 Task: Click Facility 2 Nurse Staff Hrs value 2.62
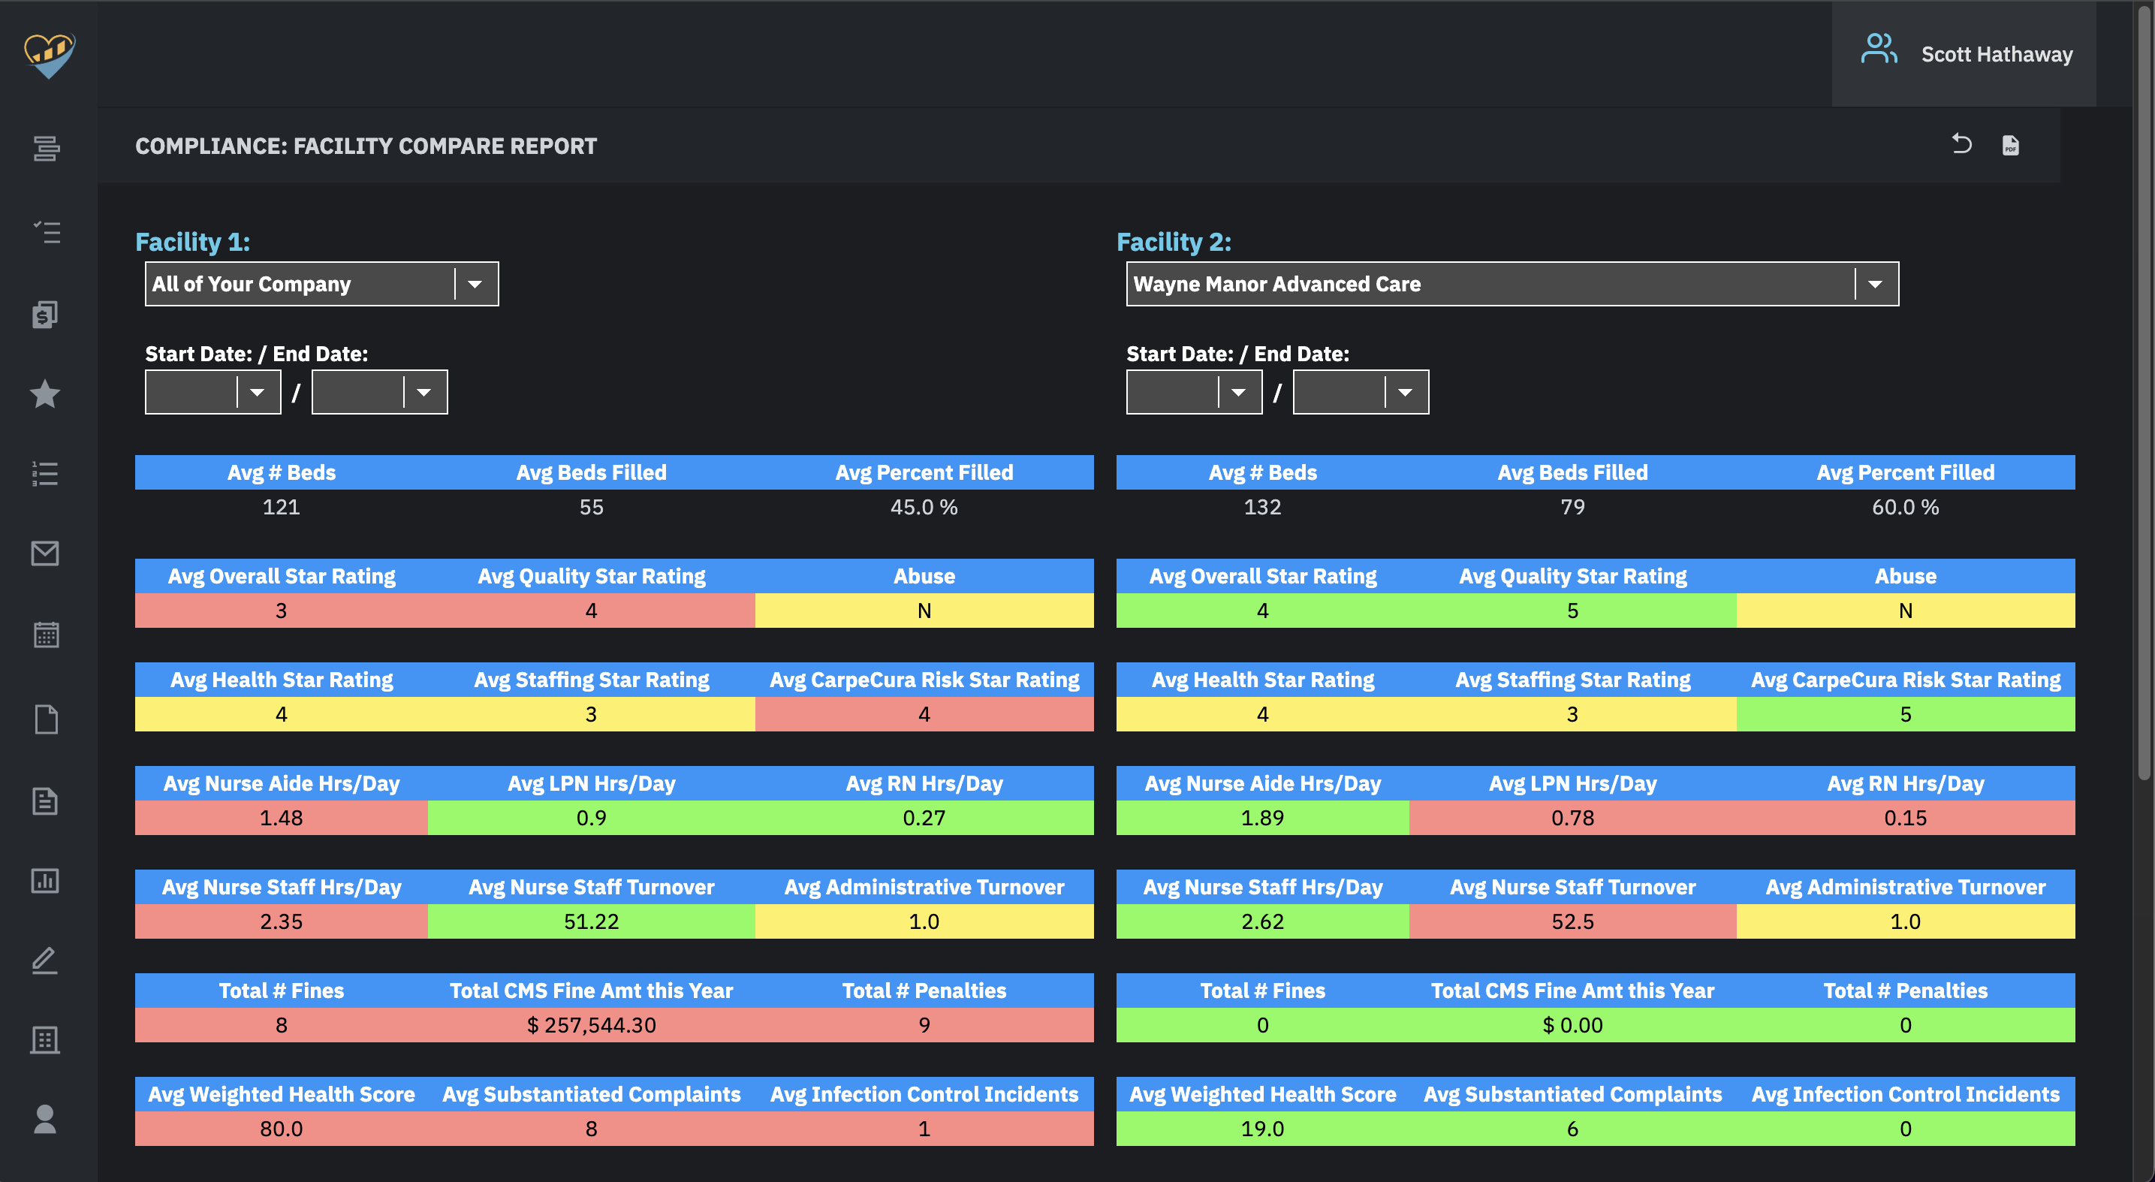(x=1262, y=921)
